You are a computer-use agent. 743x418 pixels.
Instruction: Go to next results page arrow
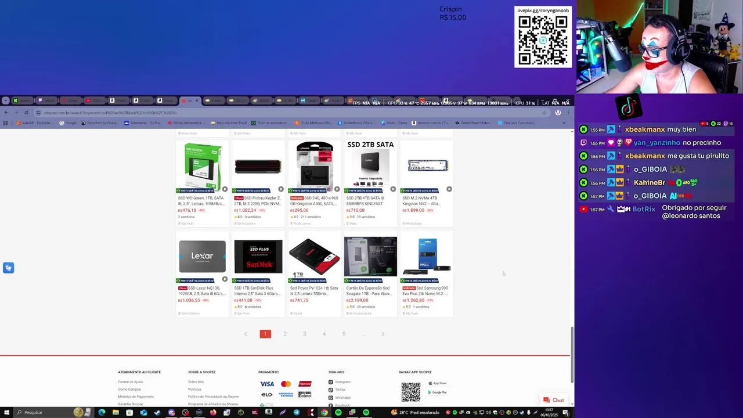(383, 334)
